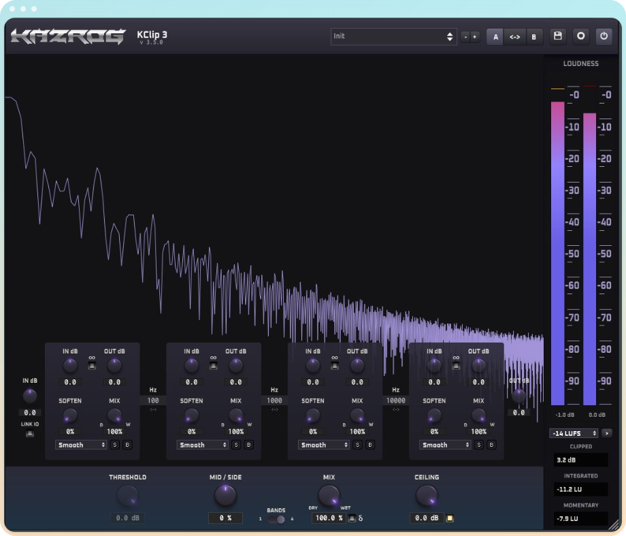This screenshot has width=626, height=536.
Task: Click the Mid / Side knob
Action: tap(225, 495)
